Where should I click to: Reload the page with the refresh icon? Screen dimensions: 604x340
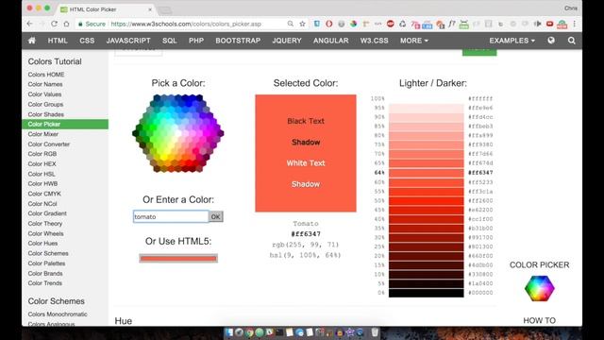pyautogui.click(x=54, y=24)
